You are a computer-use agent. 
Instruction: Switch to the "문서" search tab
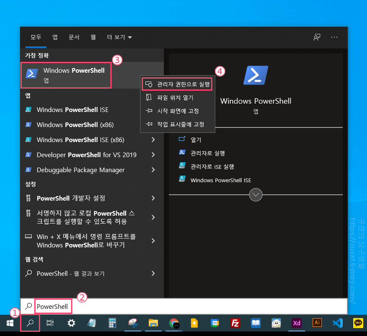(74, 37)
